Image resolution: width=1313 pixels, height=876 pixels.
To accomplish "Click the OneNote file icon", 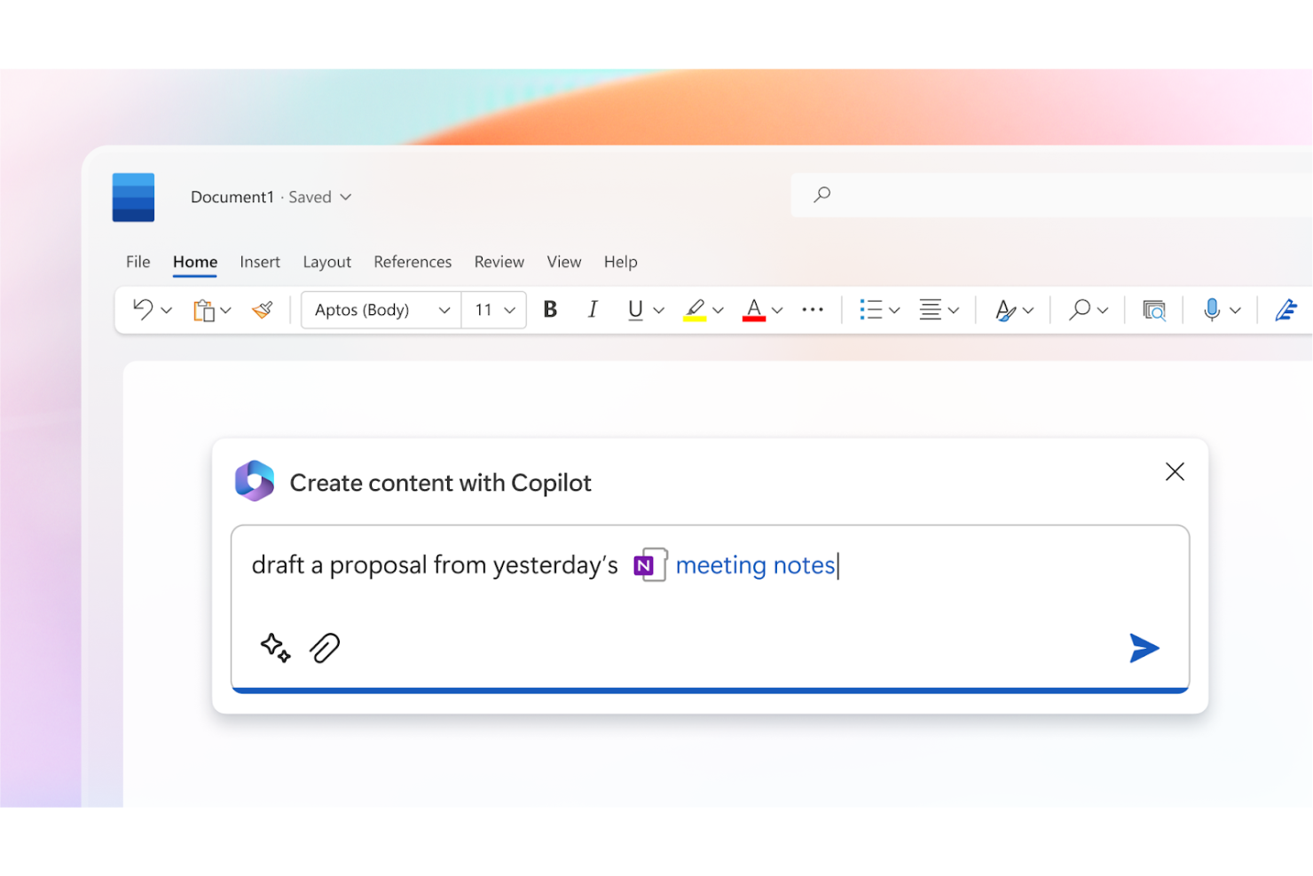I will click(x=650, y=565).
